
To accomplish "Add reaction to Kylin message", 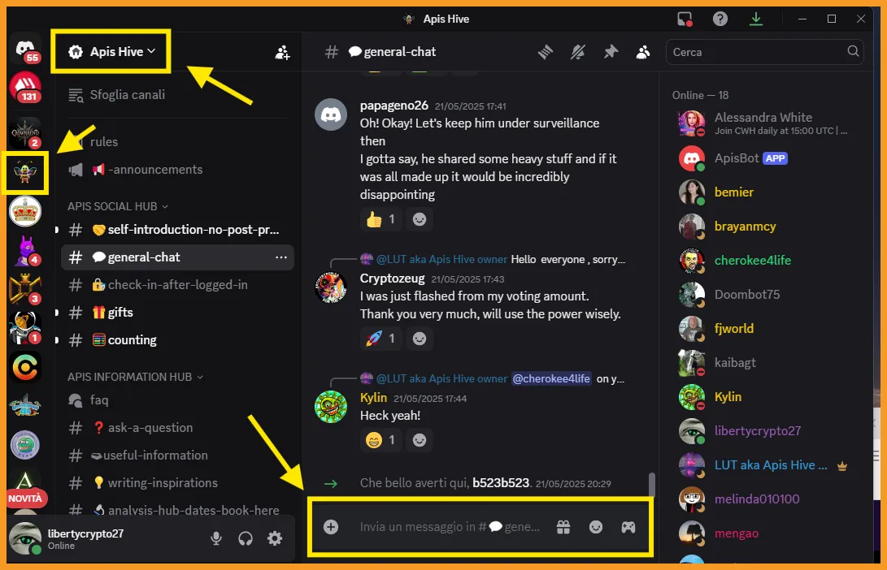I will (x=420, y=439).
